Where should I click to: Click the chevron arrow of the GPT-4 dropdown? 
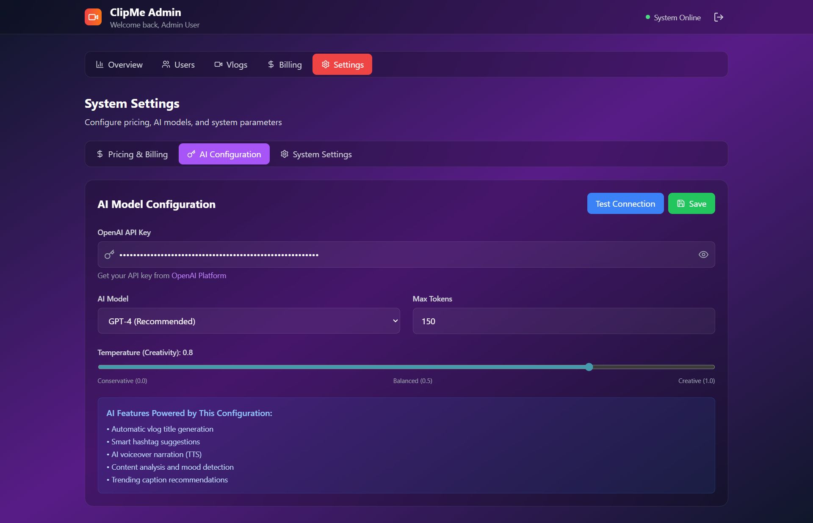pyautogui.click(x=395, y=321)
